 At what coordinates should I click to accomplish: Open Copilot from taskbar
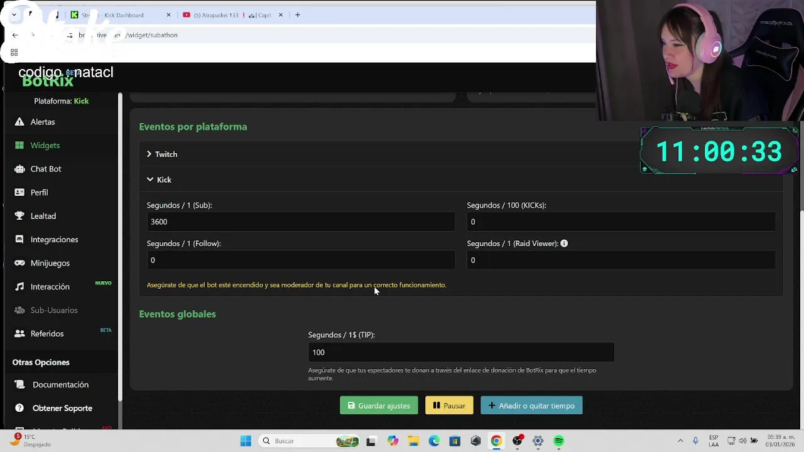tap(393, 441)
